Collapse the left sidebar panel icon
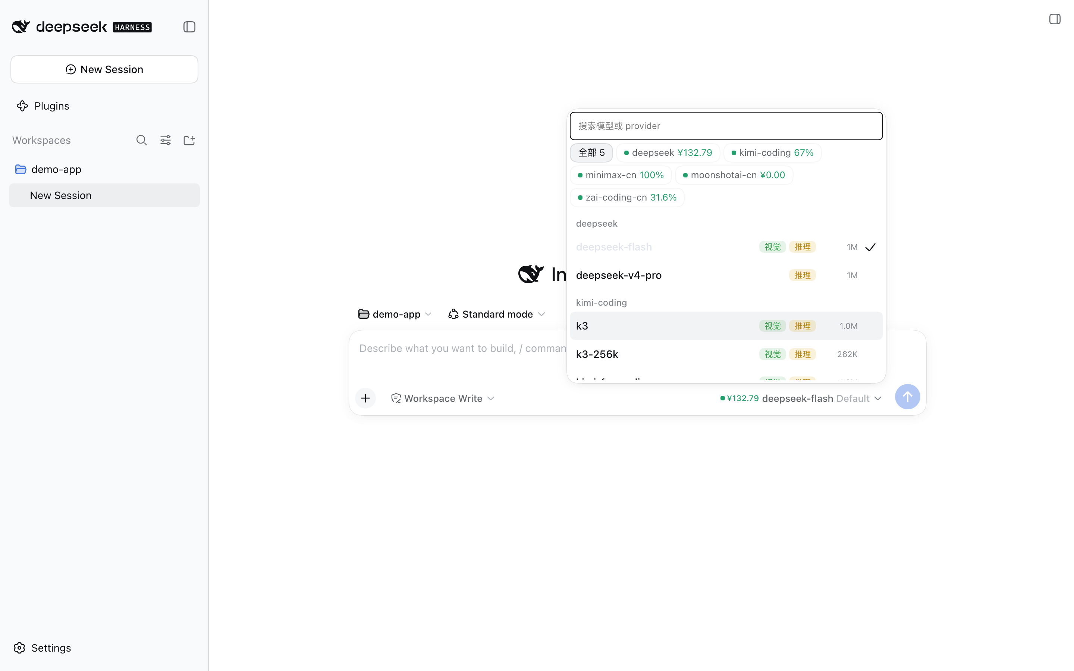The width and height of the screenshot is (1074, 671). pos(189,27)
